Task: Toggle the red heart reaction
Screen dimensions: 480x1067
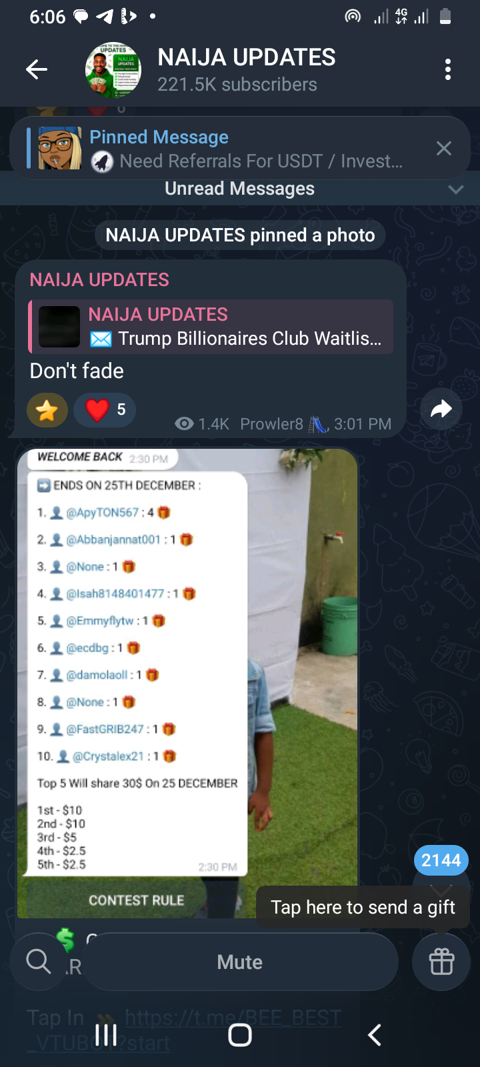Action: 105,409
